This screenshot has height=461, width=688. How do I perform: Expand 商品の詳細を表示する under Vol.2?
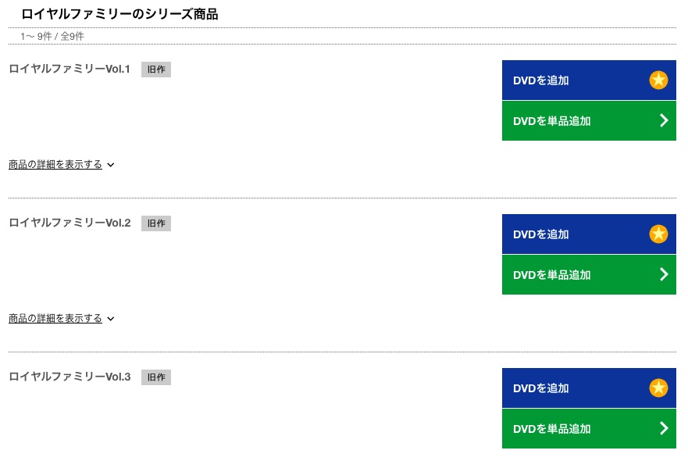point(55,319)
